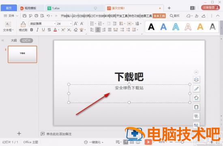Click the notes area 单击此处添加备注
The width and height of the screenshot is (223, 146).
tap(59, 134)
